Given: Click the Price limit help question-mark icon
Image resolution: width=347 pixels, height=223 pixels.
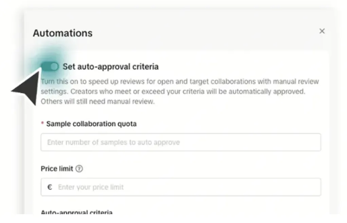Looking at the screenshot, I should [79, 169].
